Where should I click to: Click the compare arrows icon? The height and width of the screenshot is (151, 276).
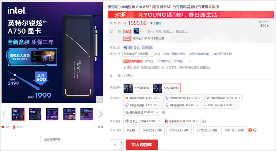(x=14, y=127)
